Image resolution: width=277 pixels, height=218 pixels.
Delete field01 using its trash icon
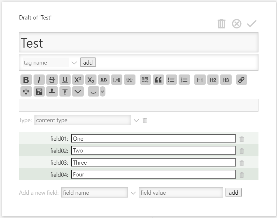(242, 139)
